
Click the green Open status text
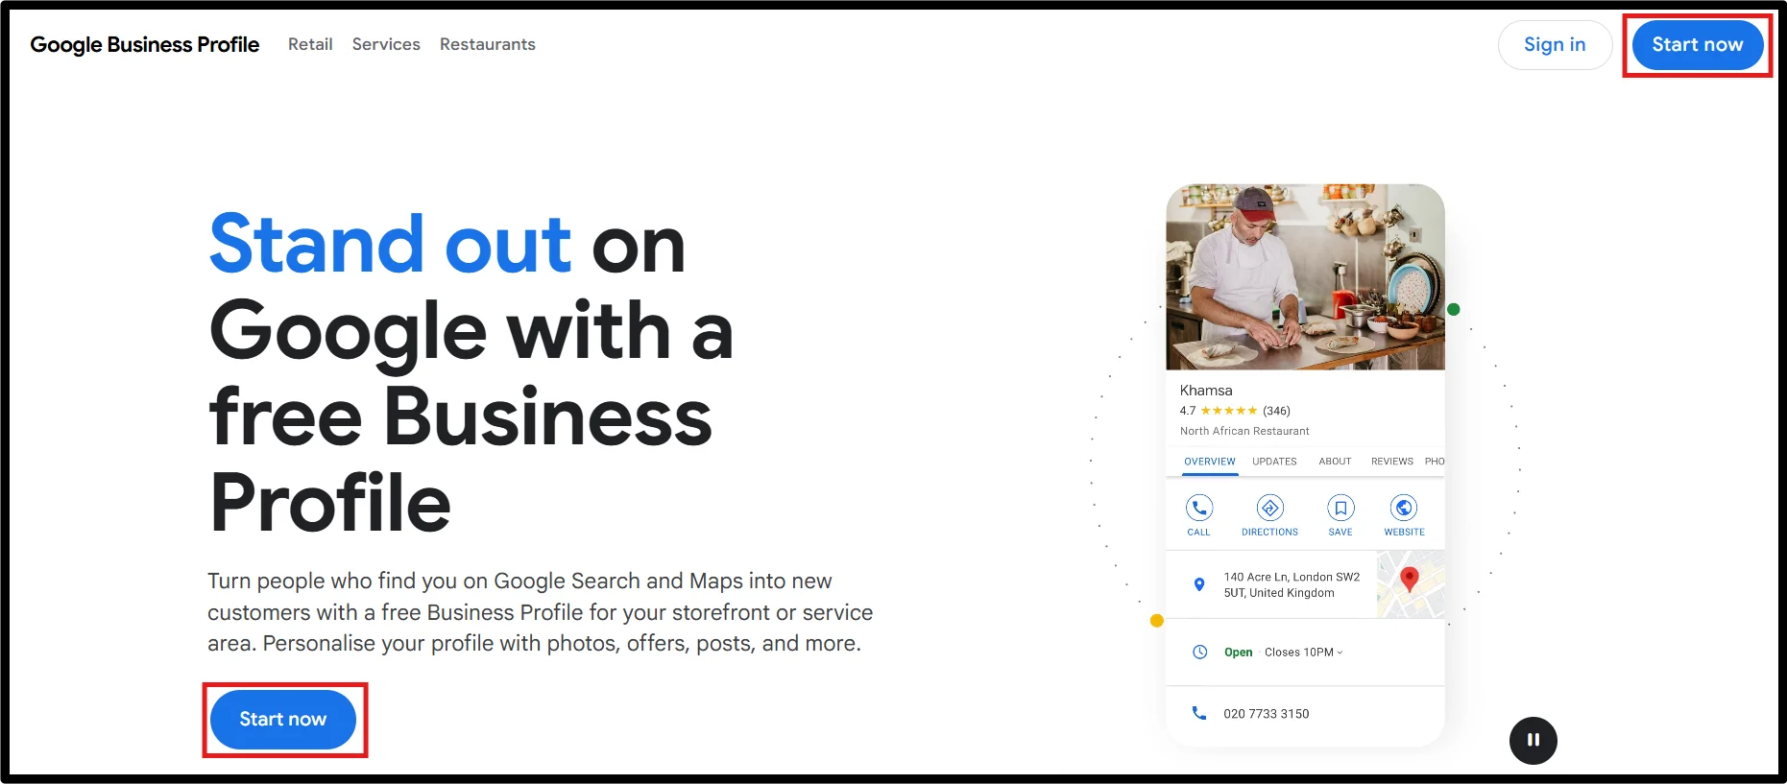(x=1238, y=653)
